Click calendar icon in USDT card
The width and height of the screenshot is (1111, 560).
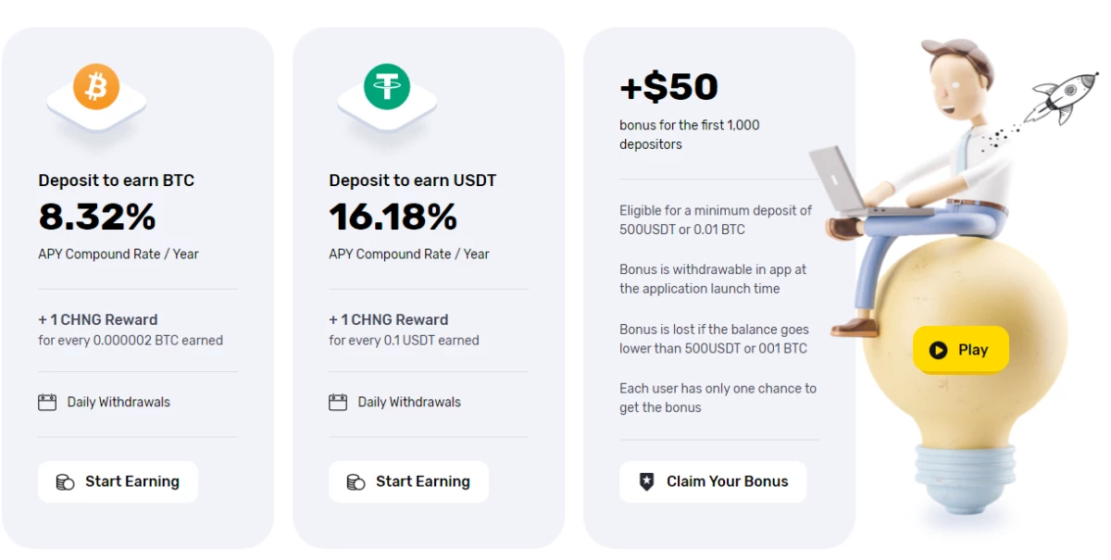click(338, 402)
